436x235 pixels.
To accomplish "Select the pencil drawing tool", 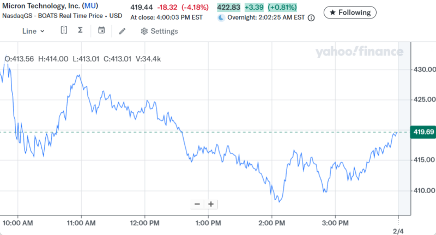I will click(122, 31).
